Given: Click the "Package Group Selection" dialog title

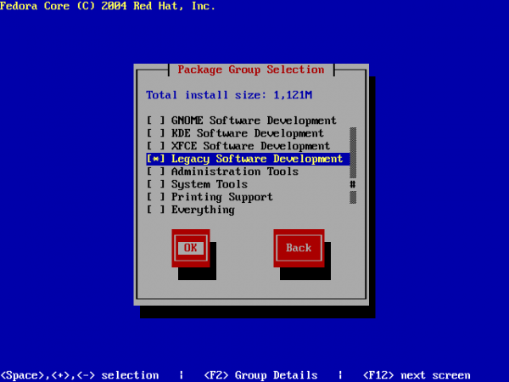Looking at the screenshot, I should [251, 70].
